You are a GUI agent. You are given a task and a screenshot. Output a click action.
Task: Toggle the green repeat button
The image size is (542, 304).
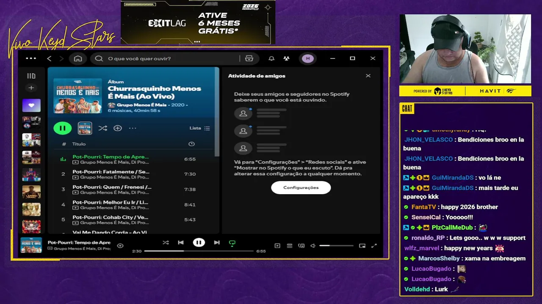232,243
